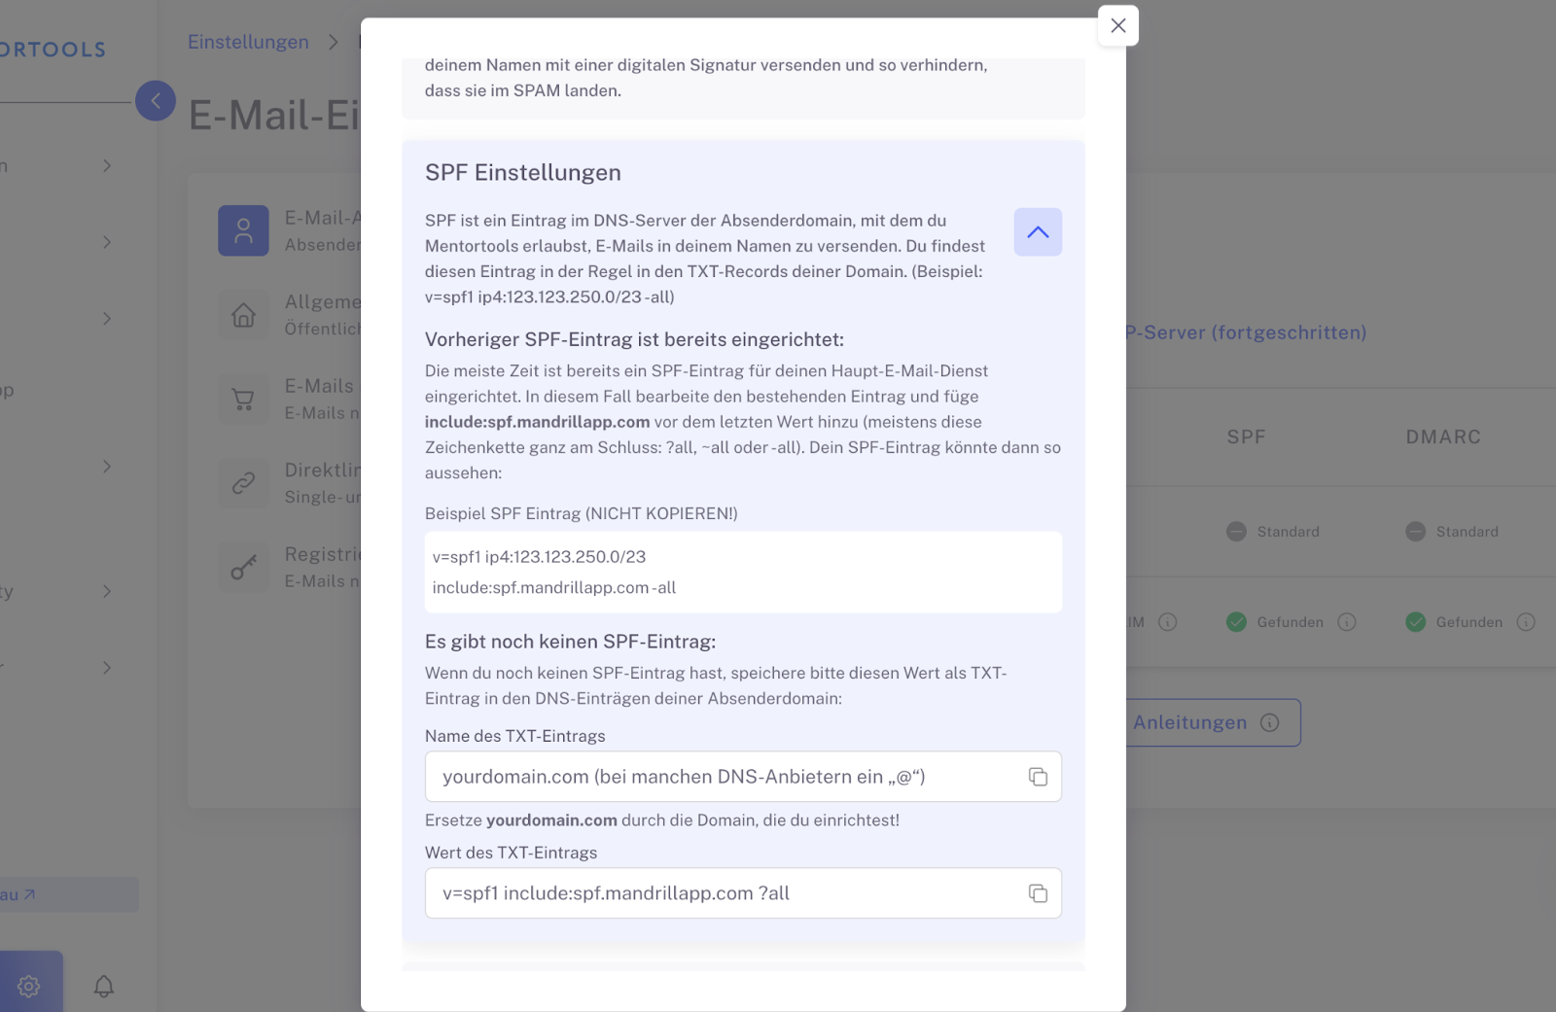This screenshot has height=1012, width=1556.
Task: Click example line 'include:spf.mandrillapp.com -all'
Action: coord(554,588)
